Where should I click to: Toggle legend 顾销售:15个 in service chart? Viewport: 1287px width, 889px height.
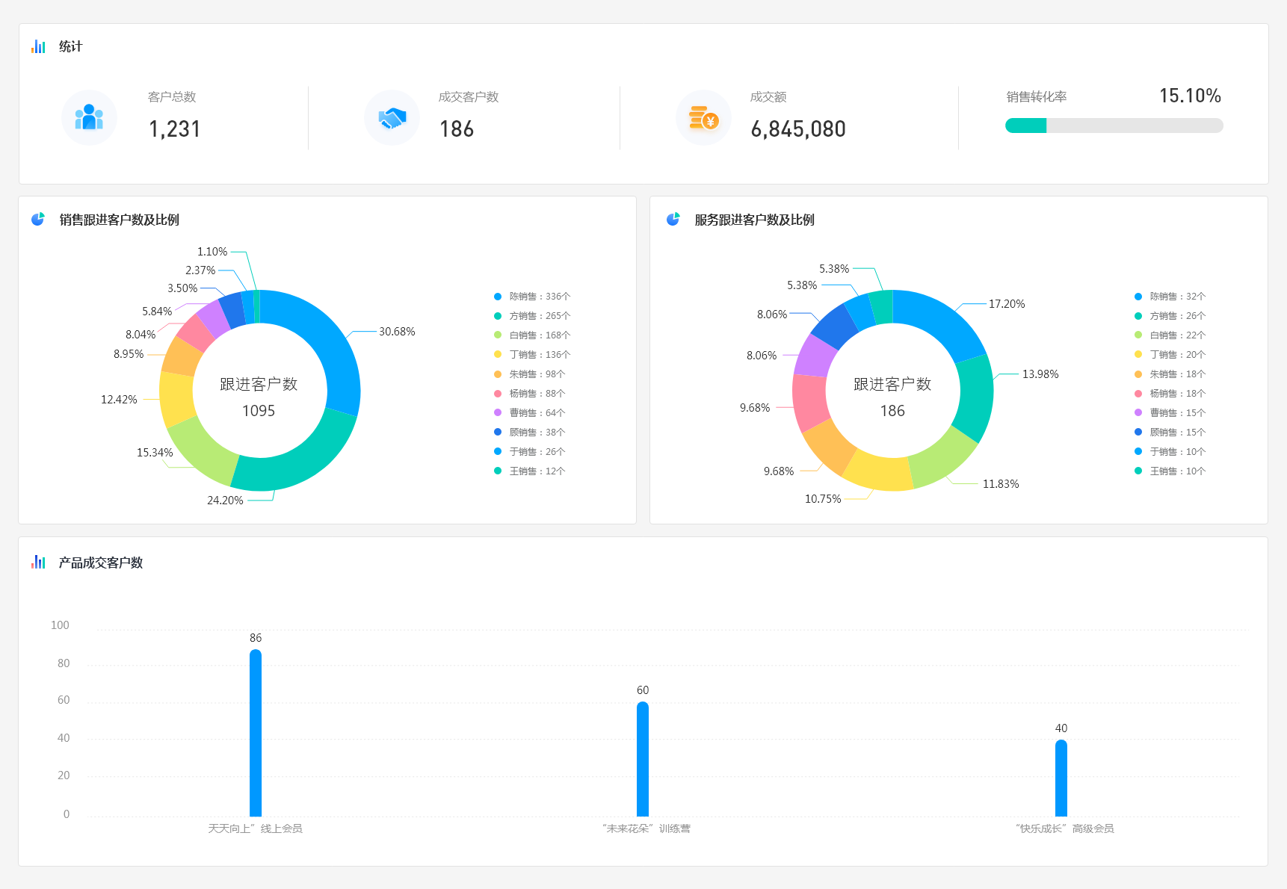pos(1170,433)
